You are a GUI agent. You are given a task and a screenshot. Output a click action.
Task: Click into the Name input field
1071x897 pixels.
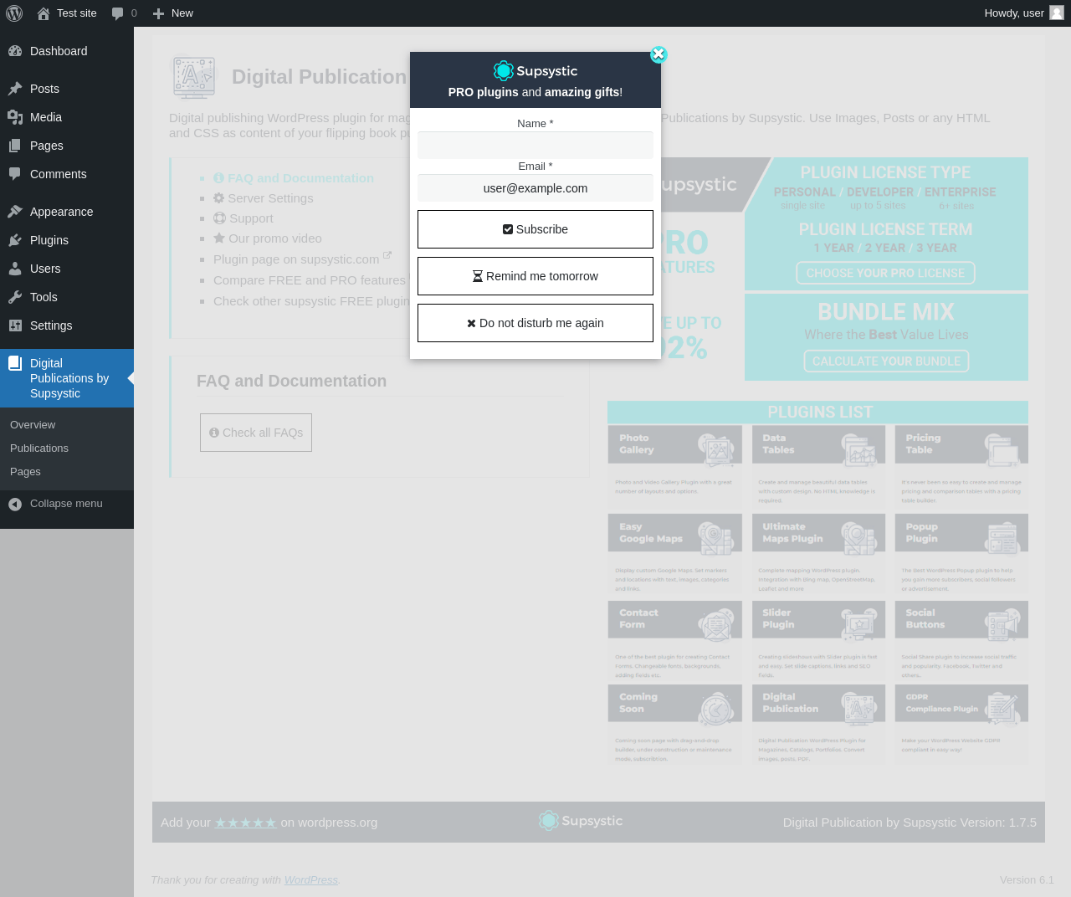click(x=535, y=145)
